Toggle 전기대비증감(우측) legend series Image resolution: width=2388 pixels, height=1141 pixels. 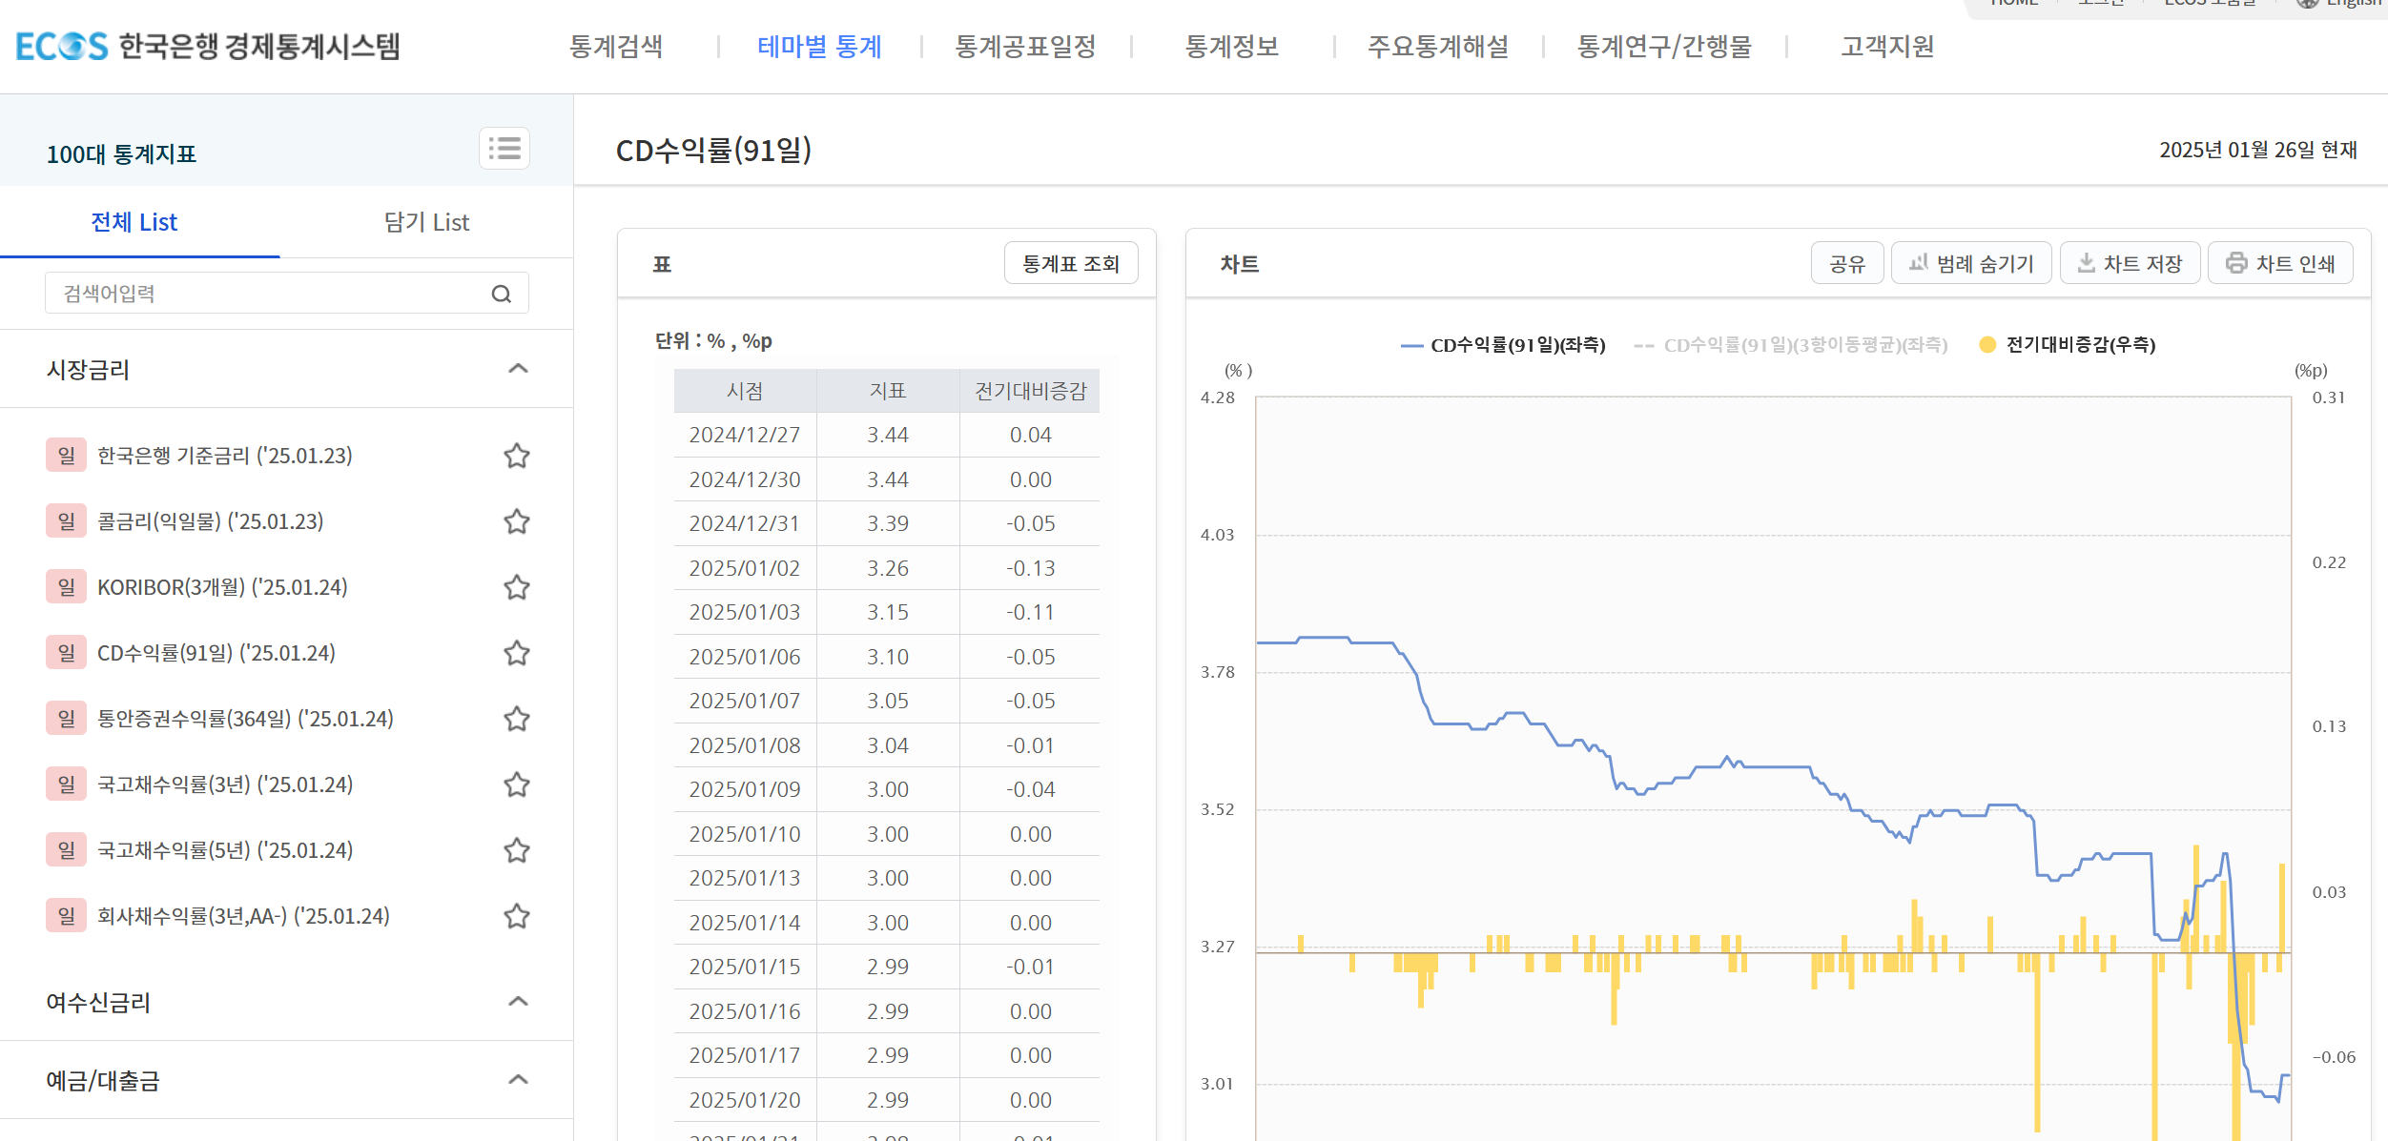point(2068,345)
